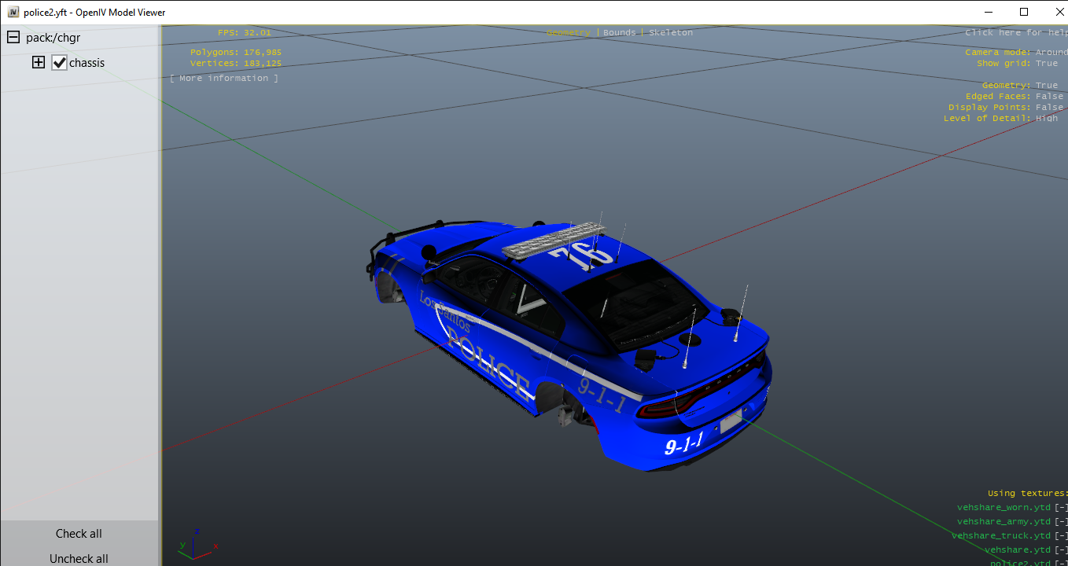Toggle Show grid value True

tap(1046, 64)
